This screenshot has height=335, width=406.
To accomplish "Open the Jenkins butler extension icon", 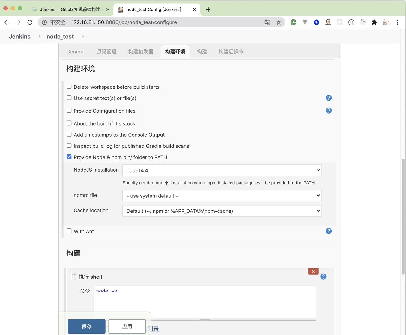I will tap(328, 22).
